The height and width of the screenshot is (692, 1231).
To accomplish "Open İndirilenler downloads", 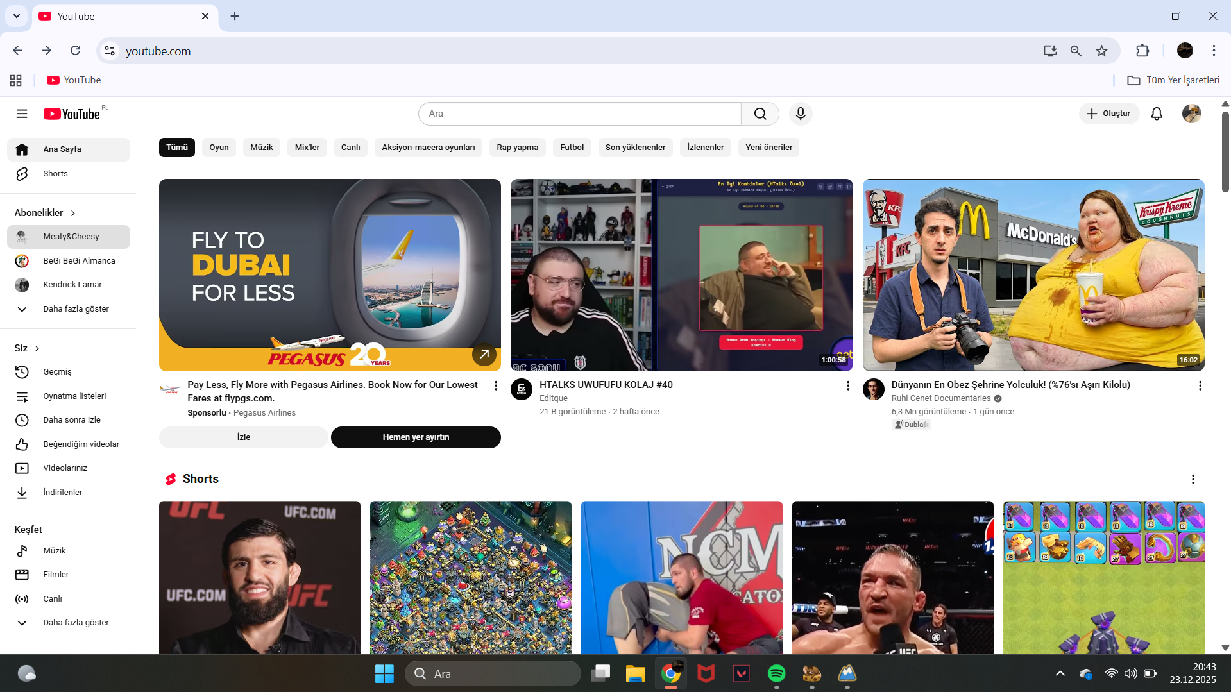I will pyautogui.click(x=69, y=493).
